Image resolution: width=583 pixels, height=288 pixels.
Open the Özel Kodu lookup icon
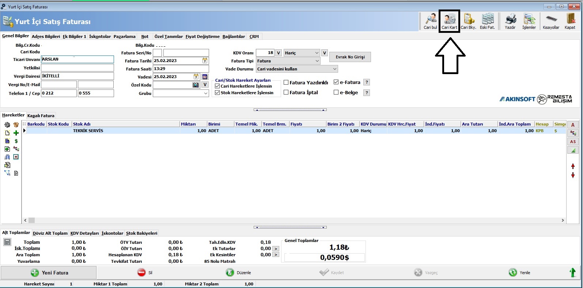coord(196,85)
